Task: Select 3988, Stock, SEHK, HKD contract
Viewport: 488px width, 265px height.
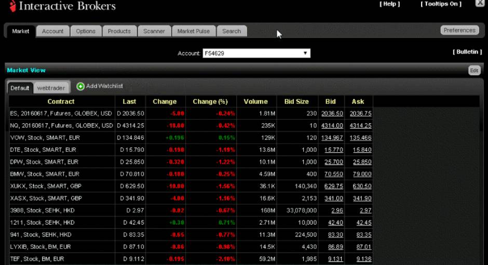Action: (42, 211)
